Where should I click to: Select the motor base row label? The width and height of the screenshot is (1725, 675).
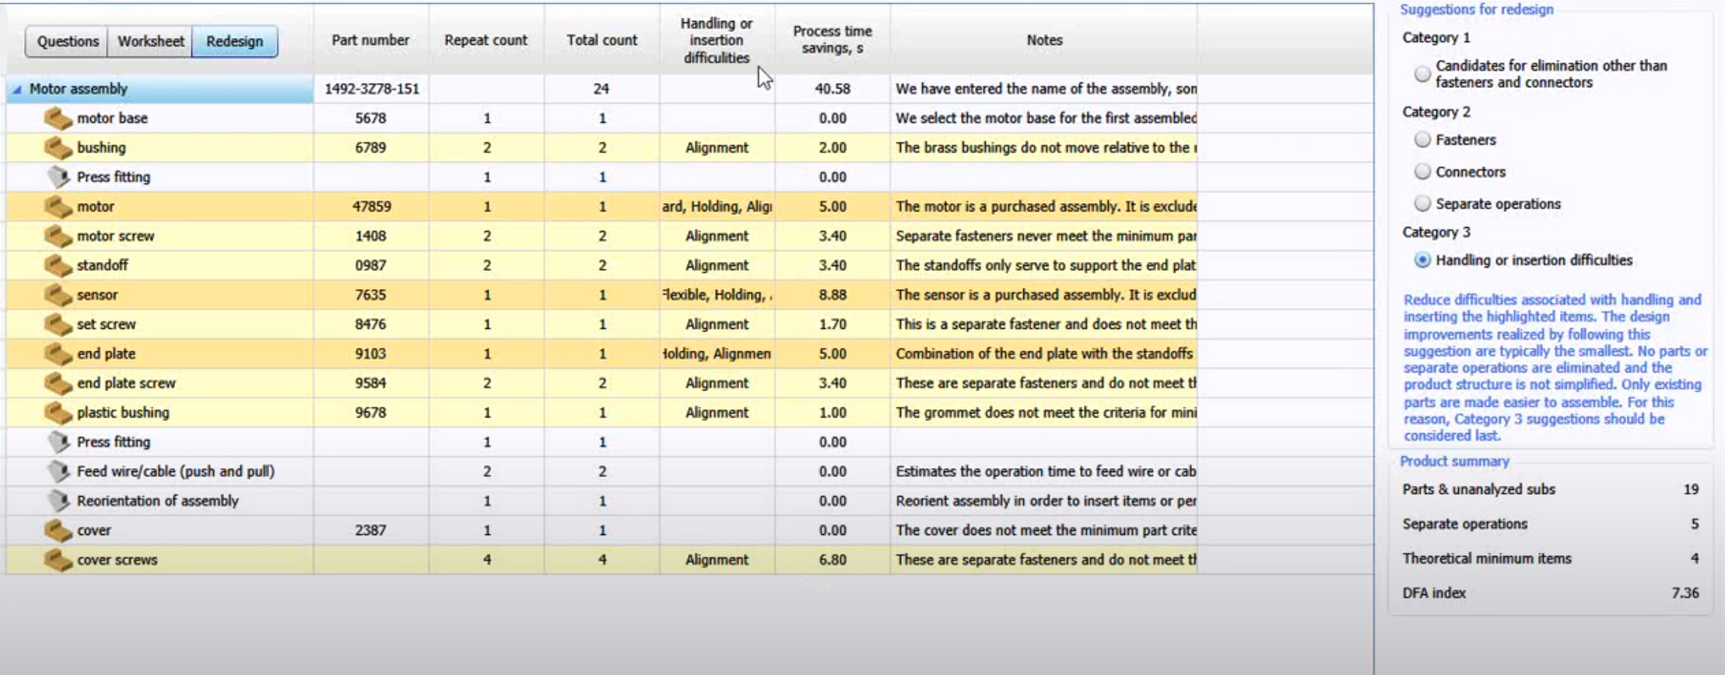(x=112, y=118)
